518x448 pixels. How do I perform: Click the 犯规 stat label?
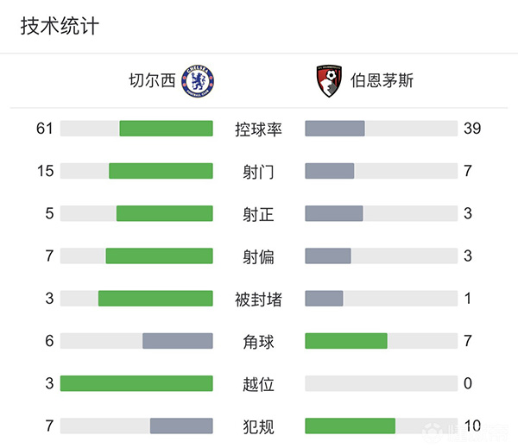259,426
